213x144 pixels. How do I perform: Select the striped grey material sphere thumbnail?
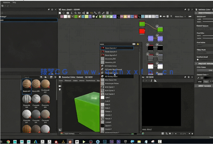(27, 99)
